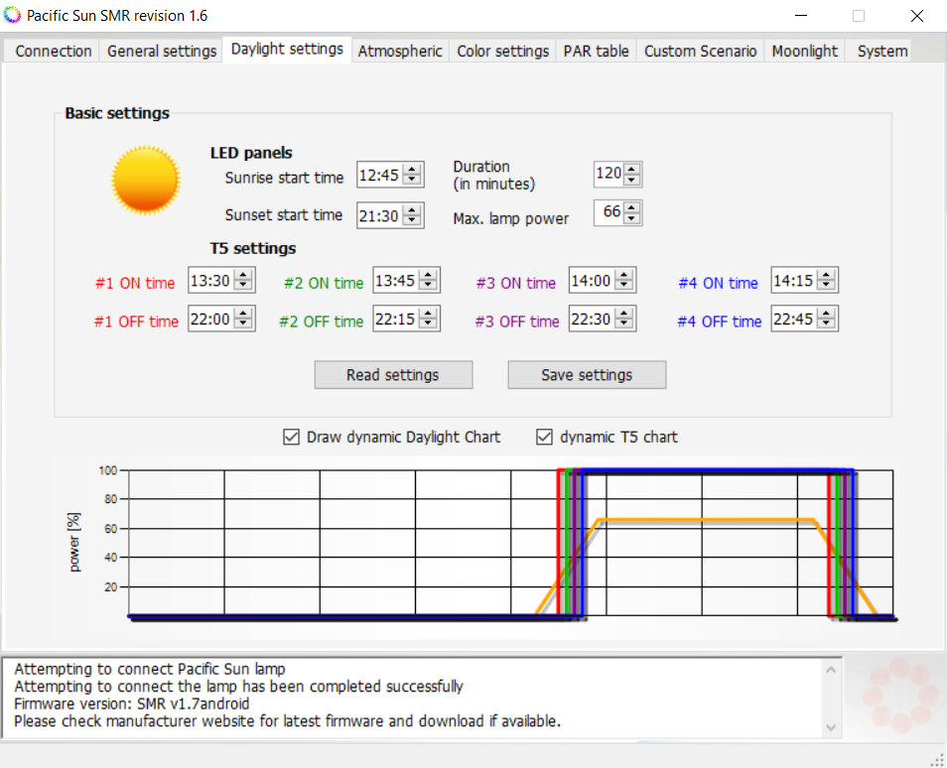
Task: Decrease #1 OFF time with down arrow
Action: [243, 324]
